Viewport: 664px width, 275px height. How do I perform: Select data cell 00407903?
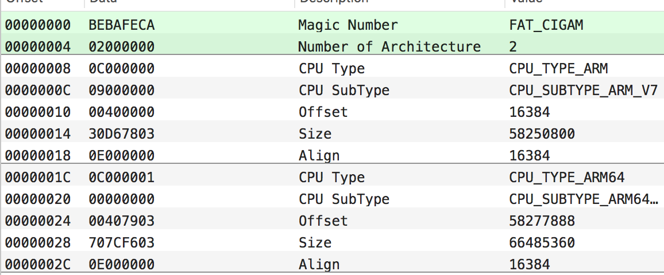click(x=121, y=221)
